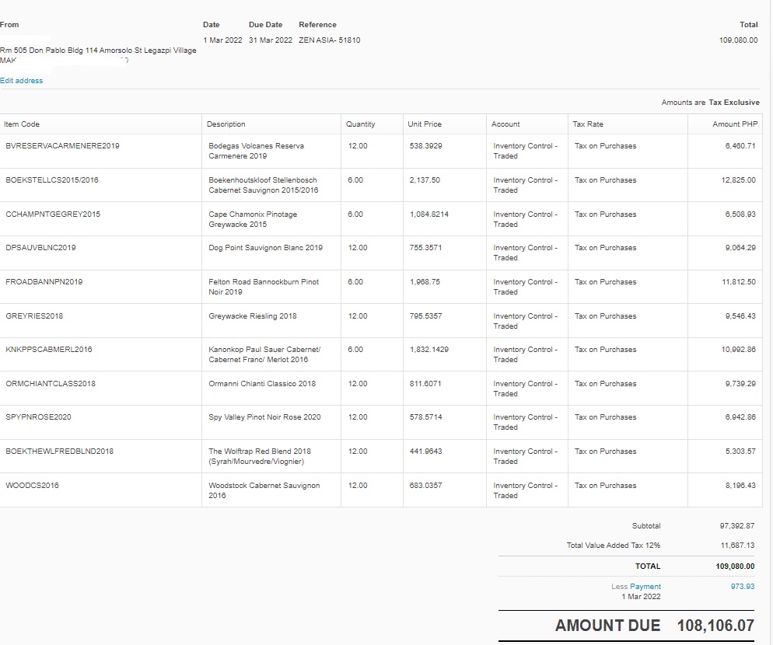Select item code WOODCS2016
773x645 pixels.
pos(32,486)
